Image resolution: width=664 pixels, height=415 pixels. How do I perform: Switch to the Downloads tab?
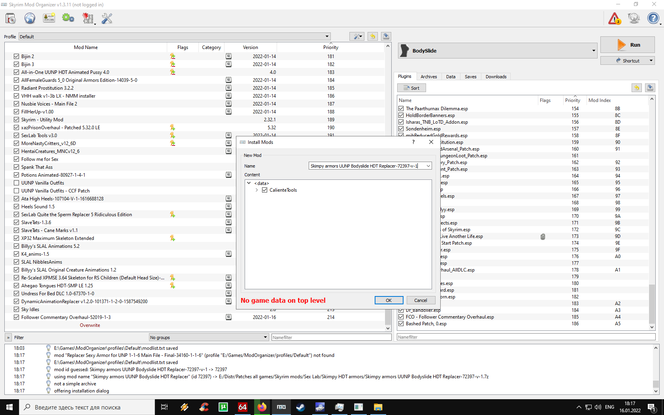coord(496,76)
